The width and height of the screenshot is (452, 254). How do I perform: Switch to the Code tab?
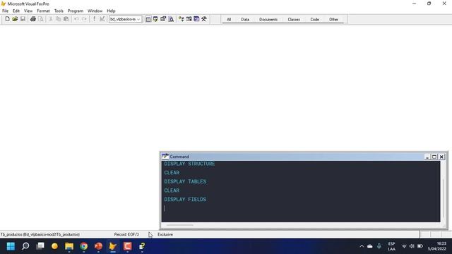pyautogui.click(x=314, y=20)
